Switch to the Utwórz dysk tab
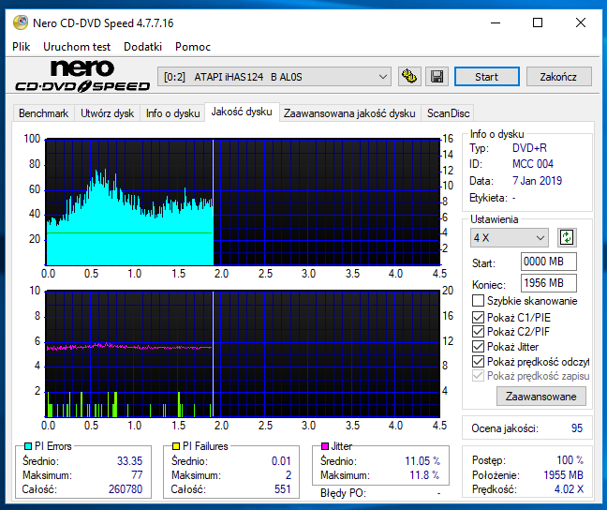Image resolution: width=607 pixels, height=510 pixels. pyautogui.click(x=107, y=113)
